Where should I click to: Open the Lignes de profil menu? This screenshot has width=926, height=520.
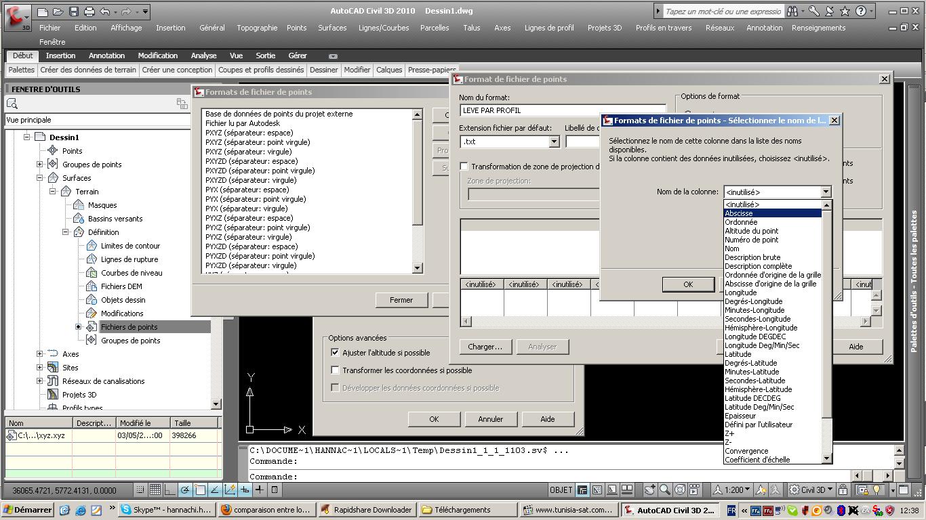point(549,28)
